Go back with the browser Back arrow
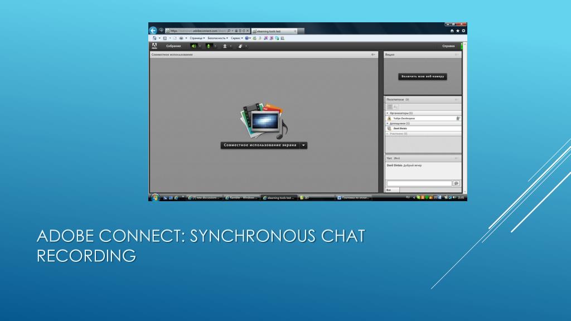This screenshot has height=321, width=571. point(153,31)
